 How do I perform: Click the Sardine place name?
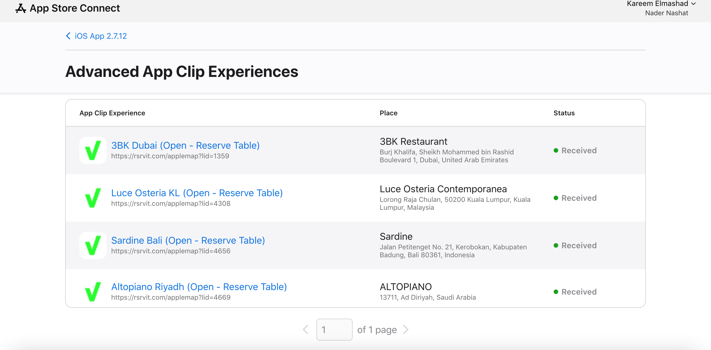click(396, 236)
